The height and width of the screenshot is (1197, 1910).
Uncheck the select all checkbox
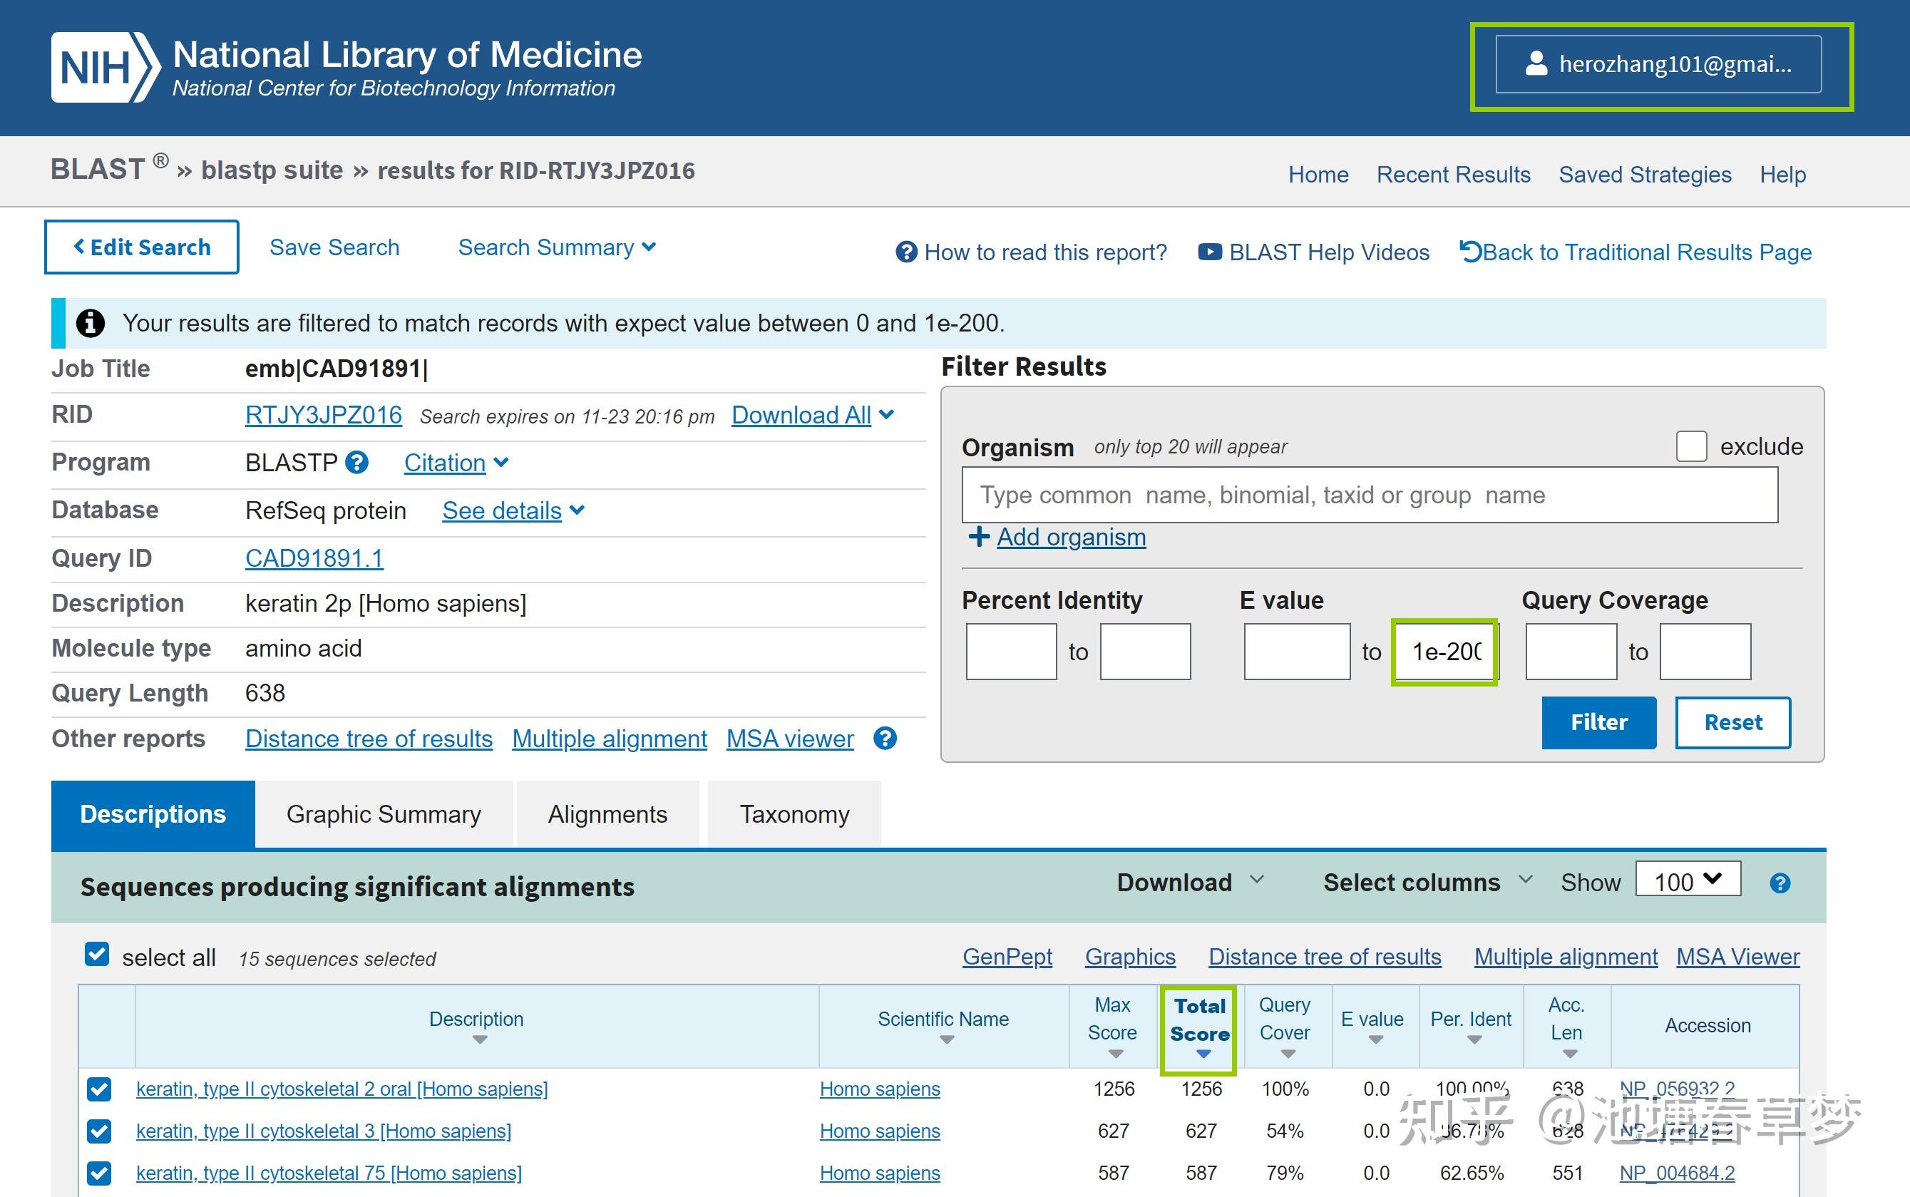point(98,954)
